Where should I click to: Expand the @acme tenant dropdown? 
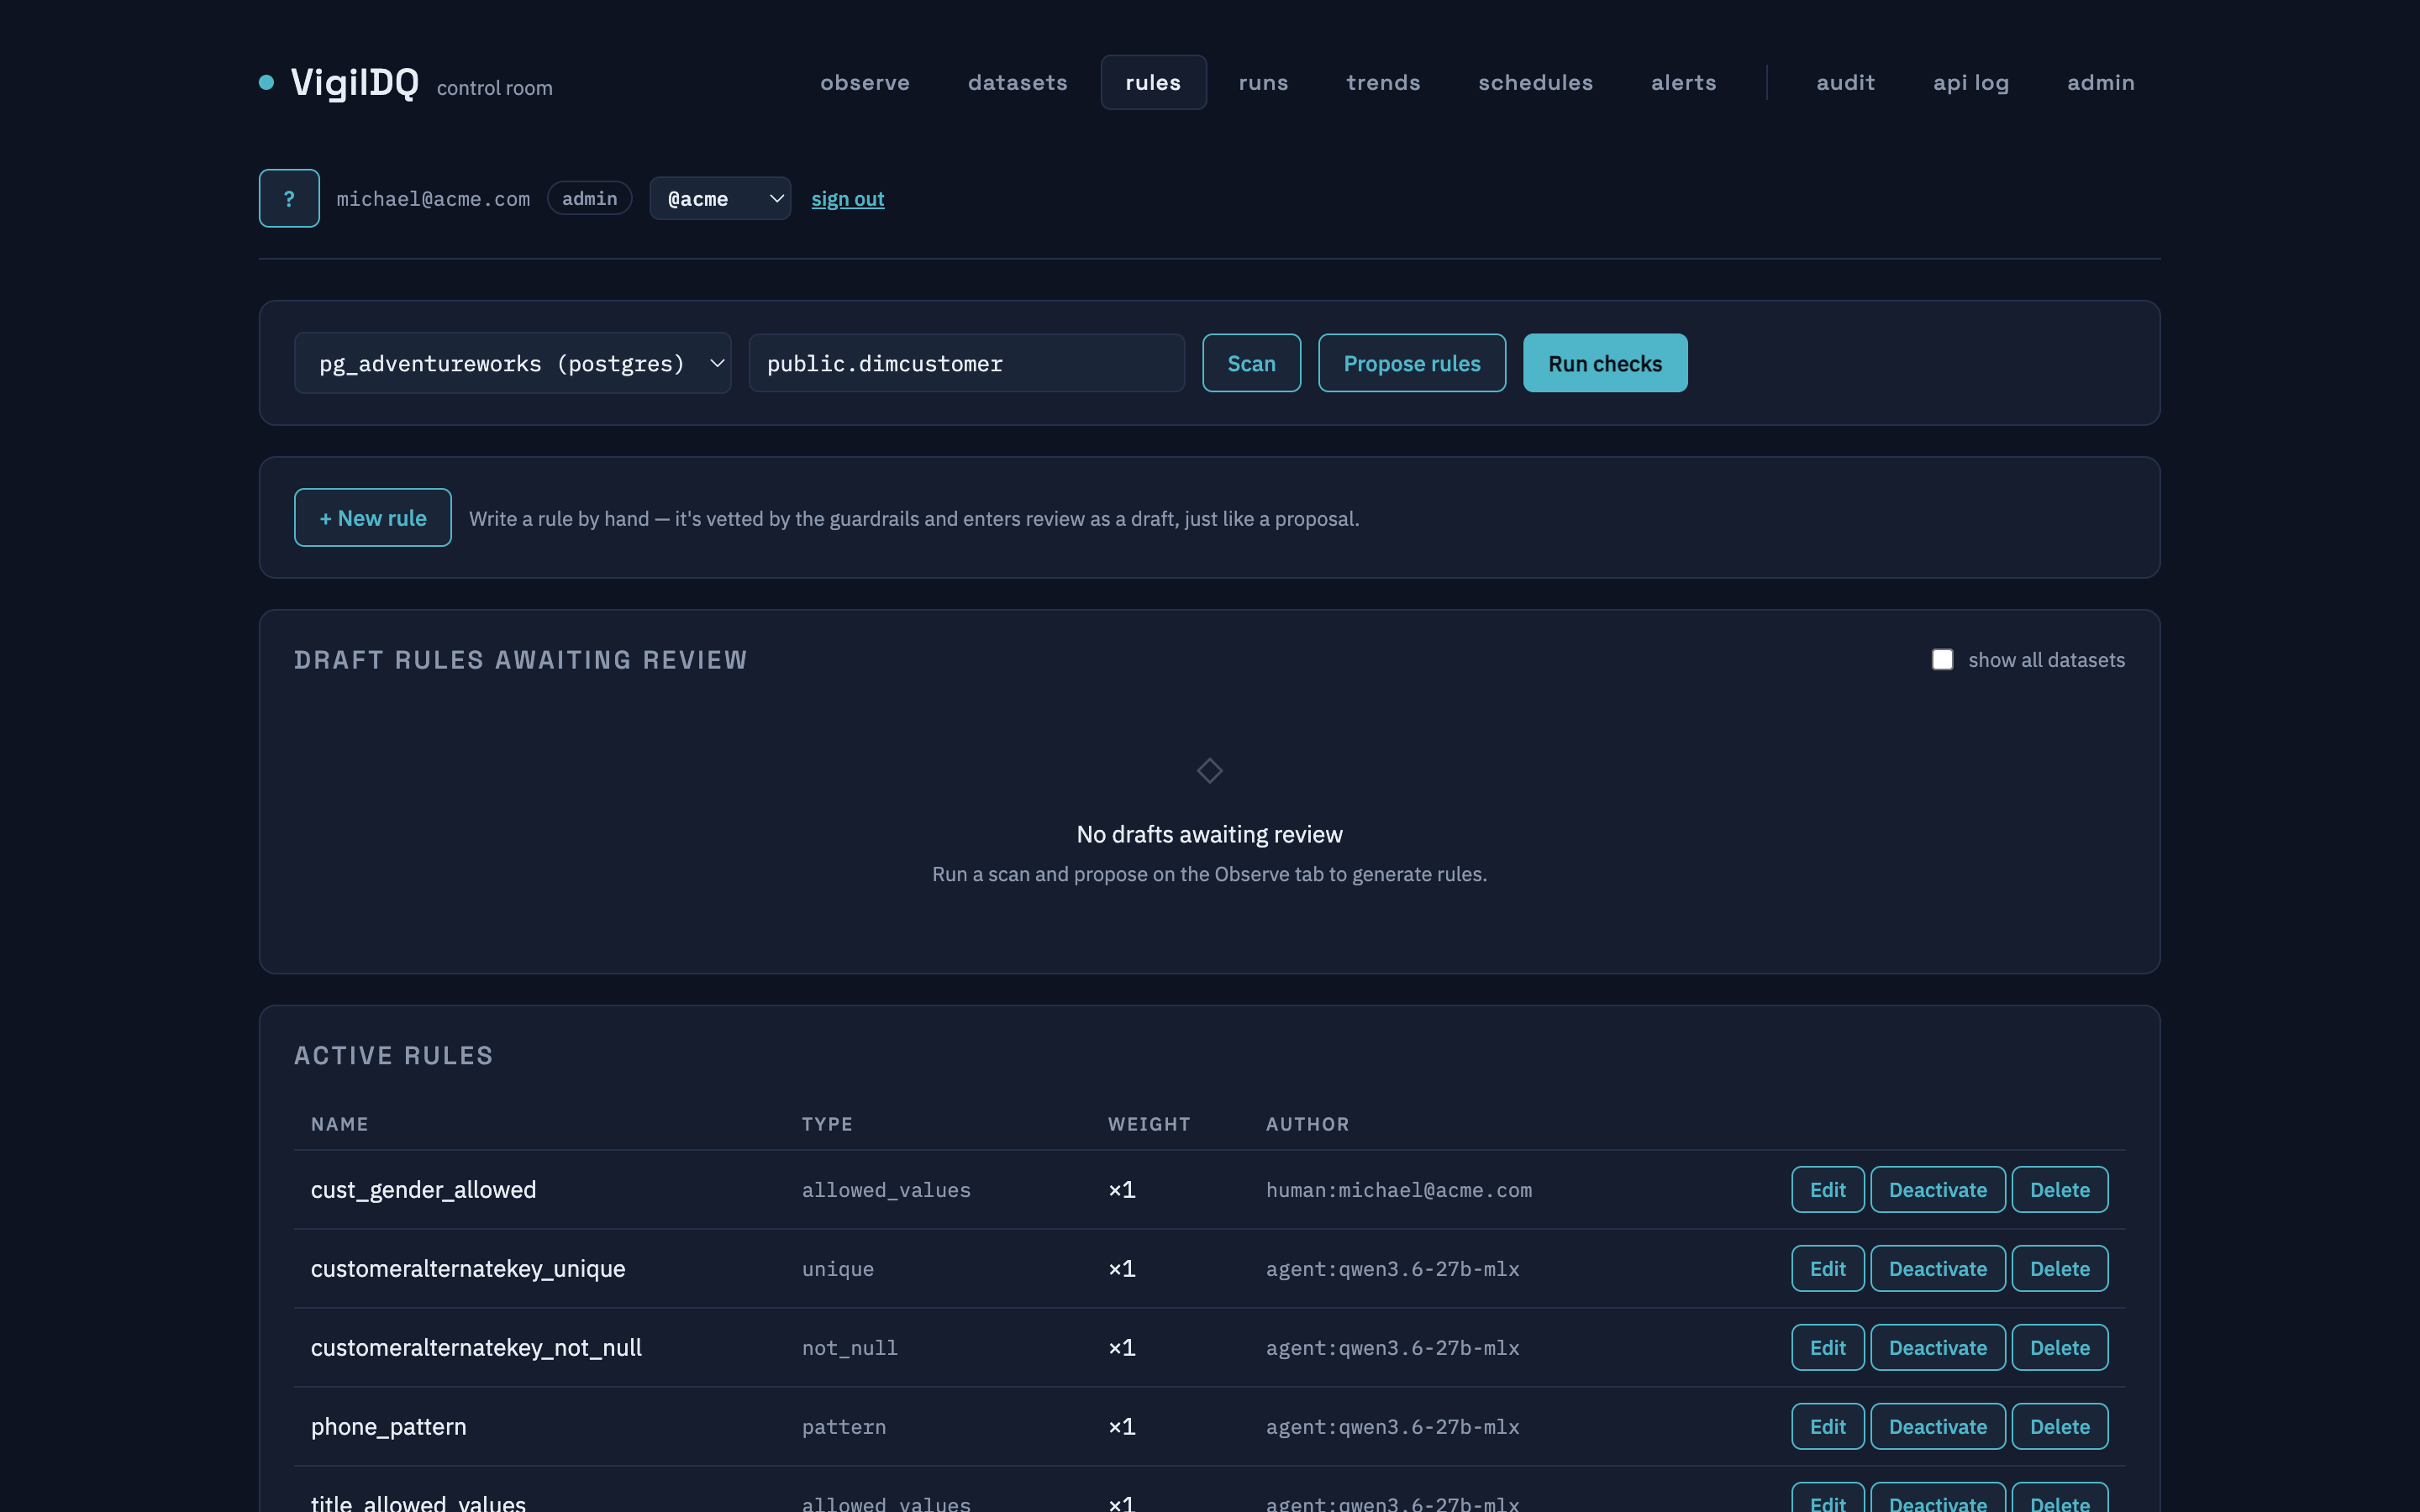tap(720, 198)
